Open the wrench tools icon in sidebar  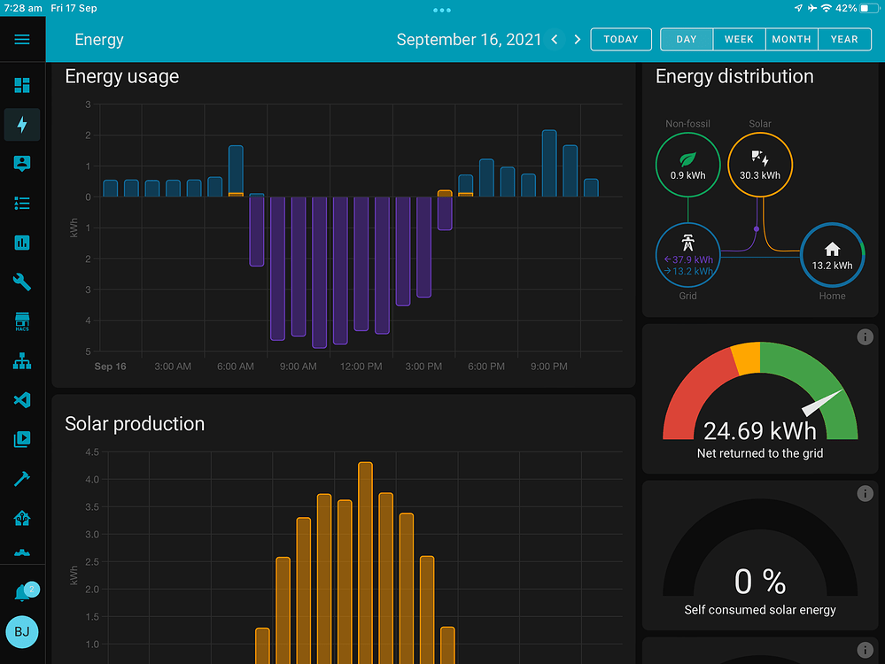(x=22, y=282)
